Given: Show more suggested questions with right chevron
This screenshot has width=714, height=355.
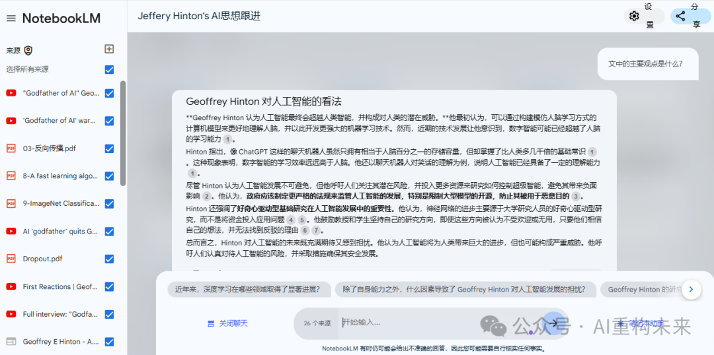Looking at the screenshot, I should point(692,289).
